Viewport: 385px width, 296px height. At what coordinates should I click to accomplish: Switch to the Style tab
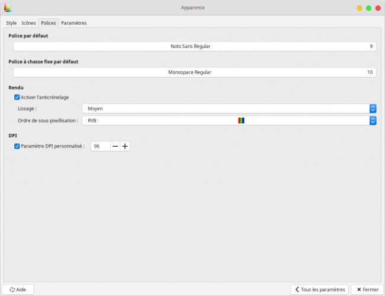pyautogui.click(x=11, y=23)
